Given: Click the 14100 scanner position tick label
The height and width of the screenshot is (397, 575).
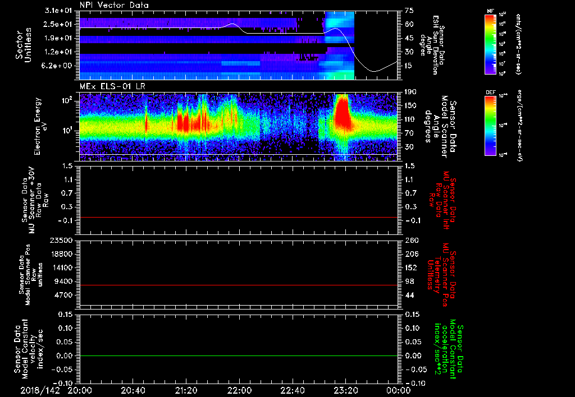Looking at the screenshot, I should pos(61,267).
